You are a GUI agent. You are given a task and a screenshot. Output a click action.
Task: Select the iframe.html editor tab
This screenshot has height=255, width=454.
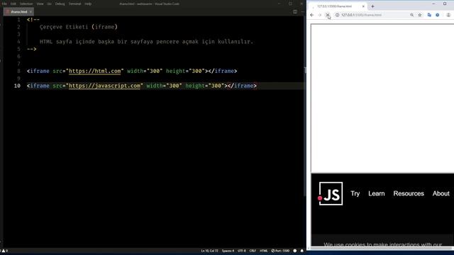[x=18, y=12]
